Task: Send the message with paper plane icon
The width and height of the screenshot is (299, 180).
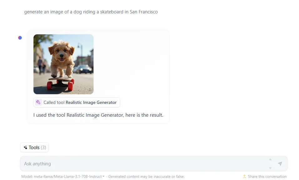Action: pyautogui.click(x=280, y=164)
